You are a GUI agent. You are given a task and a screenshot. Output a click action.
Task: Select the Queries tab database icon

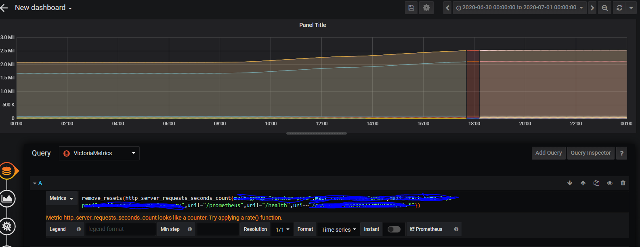(x=7, y=171)
